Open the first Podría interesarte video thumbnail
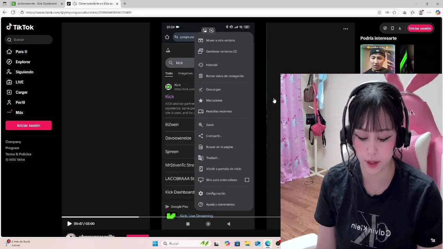The image size is (443, 249). 378,59
